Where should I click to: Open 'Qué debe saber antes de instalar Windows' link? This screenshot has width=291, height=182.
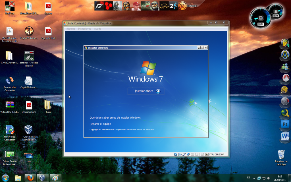tap(115, 117)
